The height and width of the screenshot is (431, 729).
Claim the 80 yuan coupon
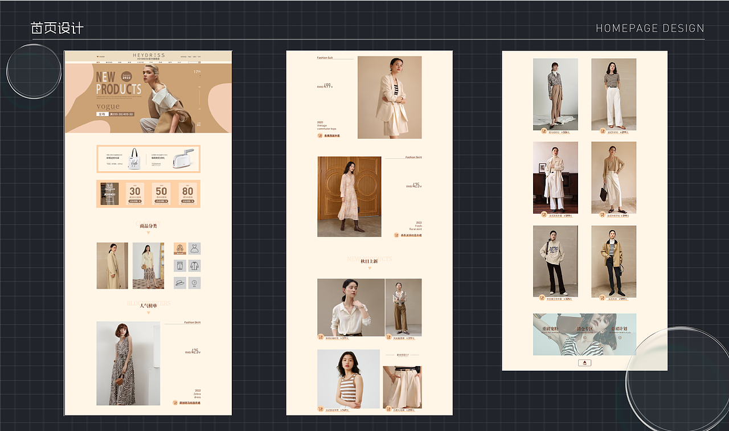click(x=188, y=194)
